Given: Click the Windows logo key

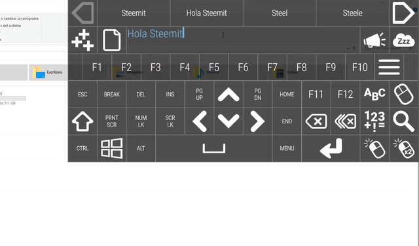Looking at the screenshot, I should (x=112, y=148).
